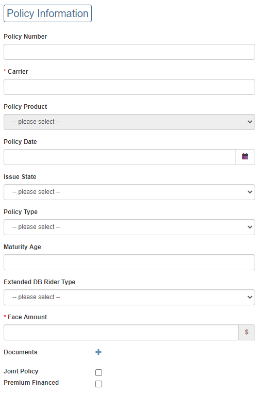
Task: Click the blue plus icon next to Documents
Action: pyautogui.click(x=98, y=352)
